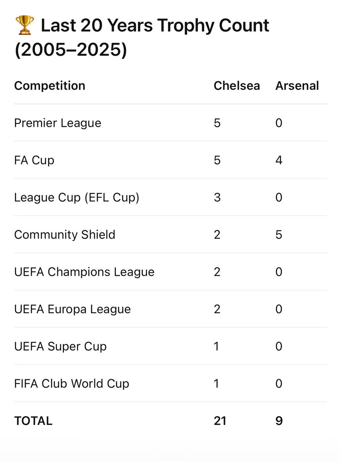Click Arsenal's Community Shield value 5

(x=279, y=234)
